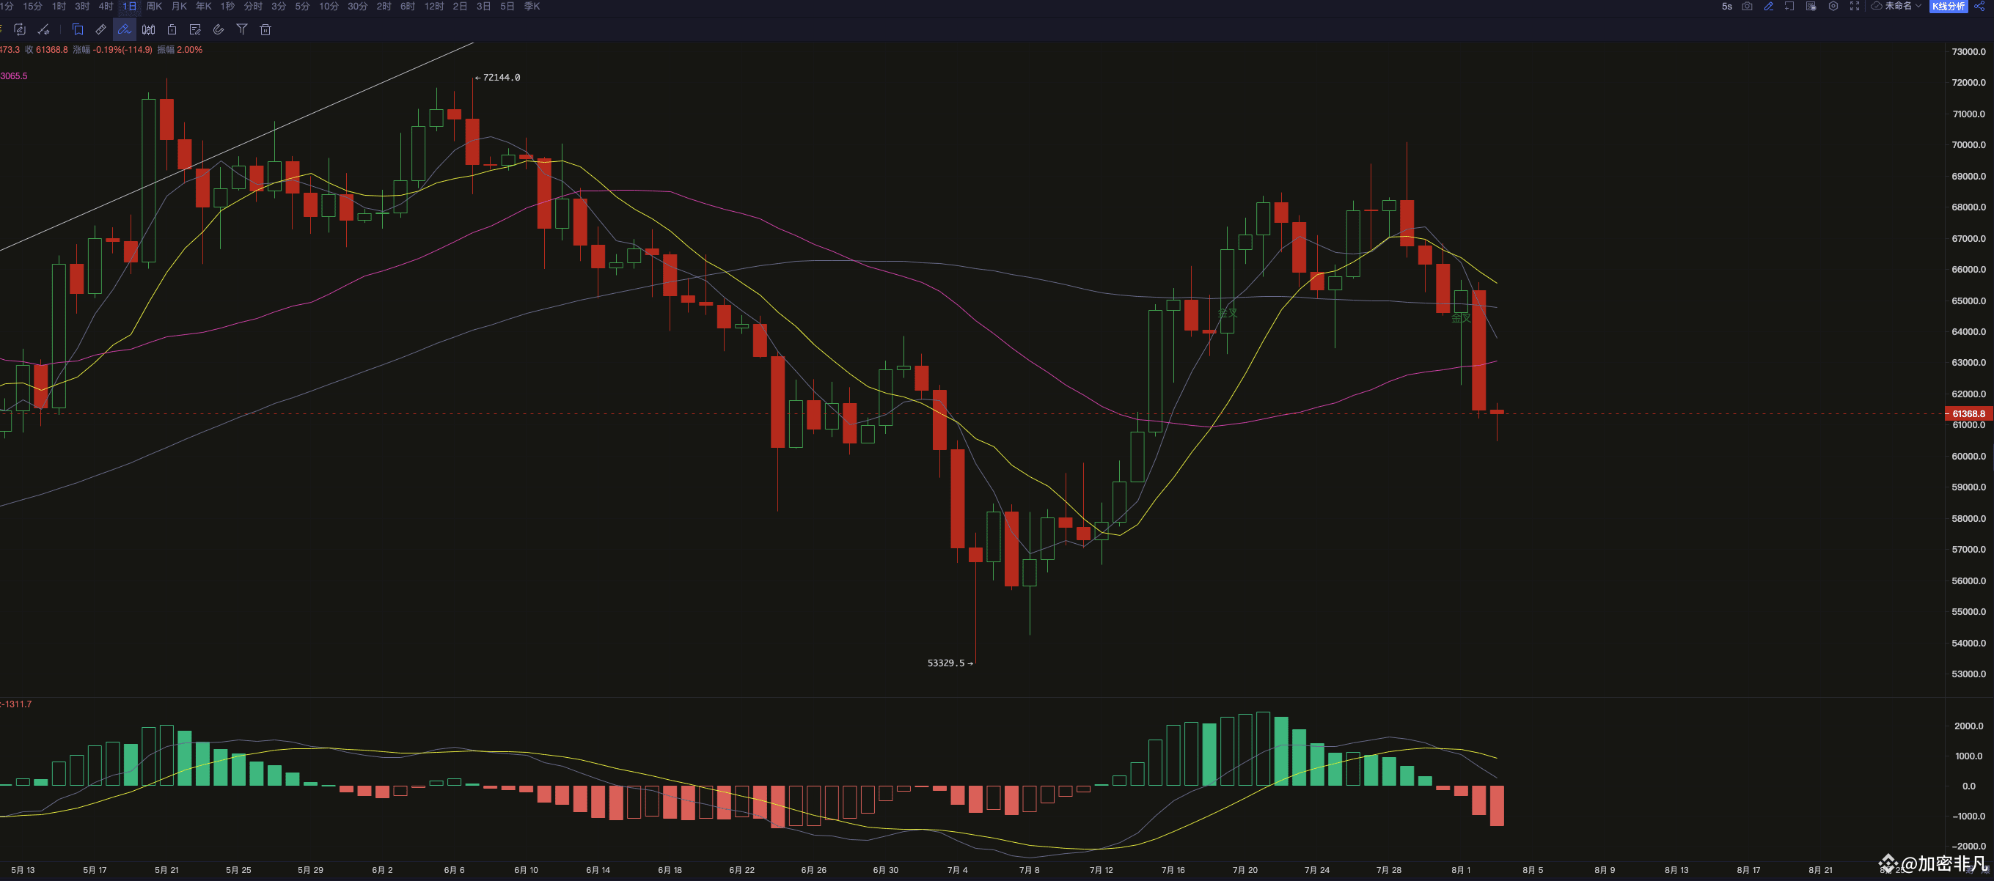Click the blue pencil edit icon top right
Image resolution: width=1994 pixels, height=881 pixels.
[1769, 6]
